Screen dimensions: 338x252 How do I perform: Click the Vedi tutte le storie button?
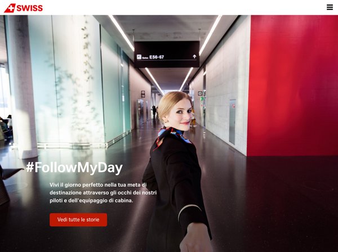(78, 220)
